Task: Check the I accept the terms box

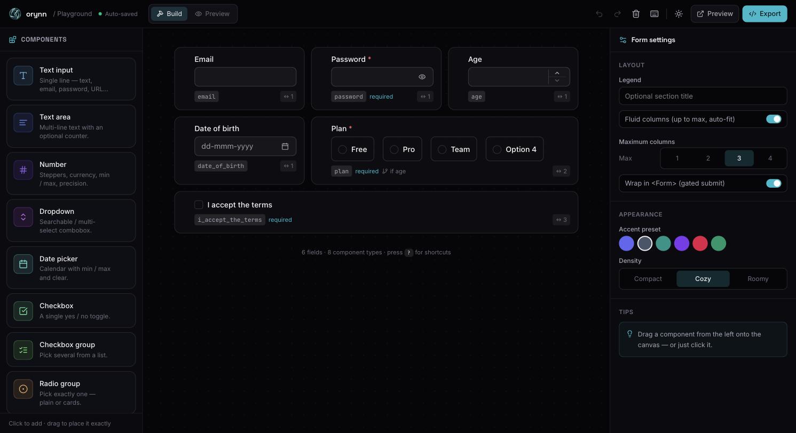Action: (199, 205)
